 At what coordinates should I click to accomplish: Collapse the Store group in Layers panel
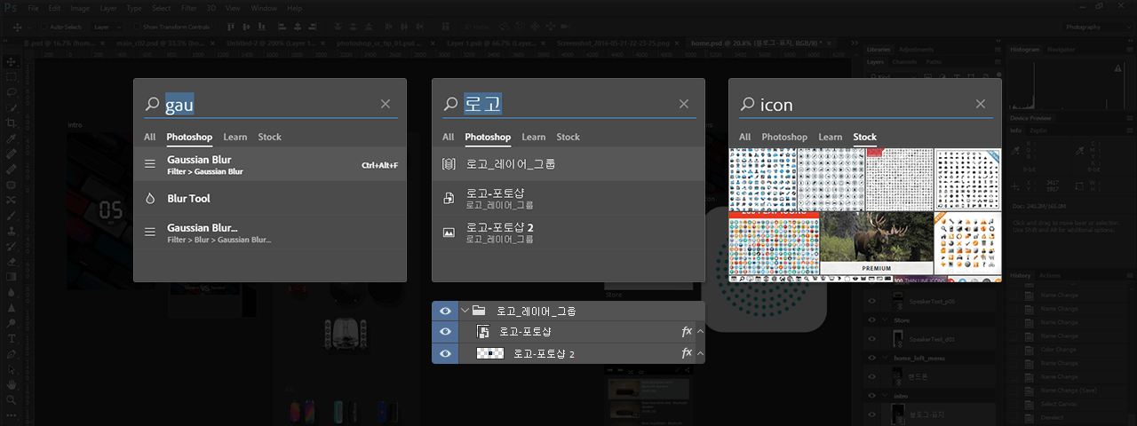(886, 320)
